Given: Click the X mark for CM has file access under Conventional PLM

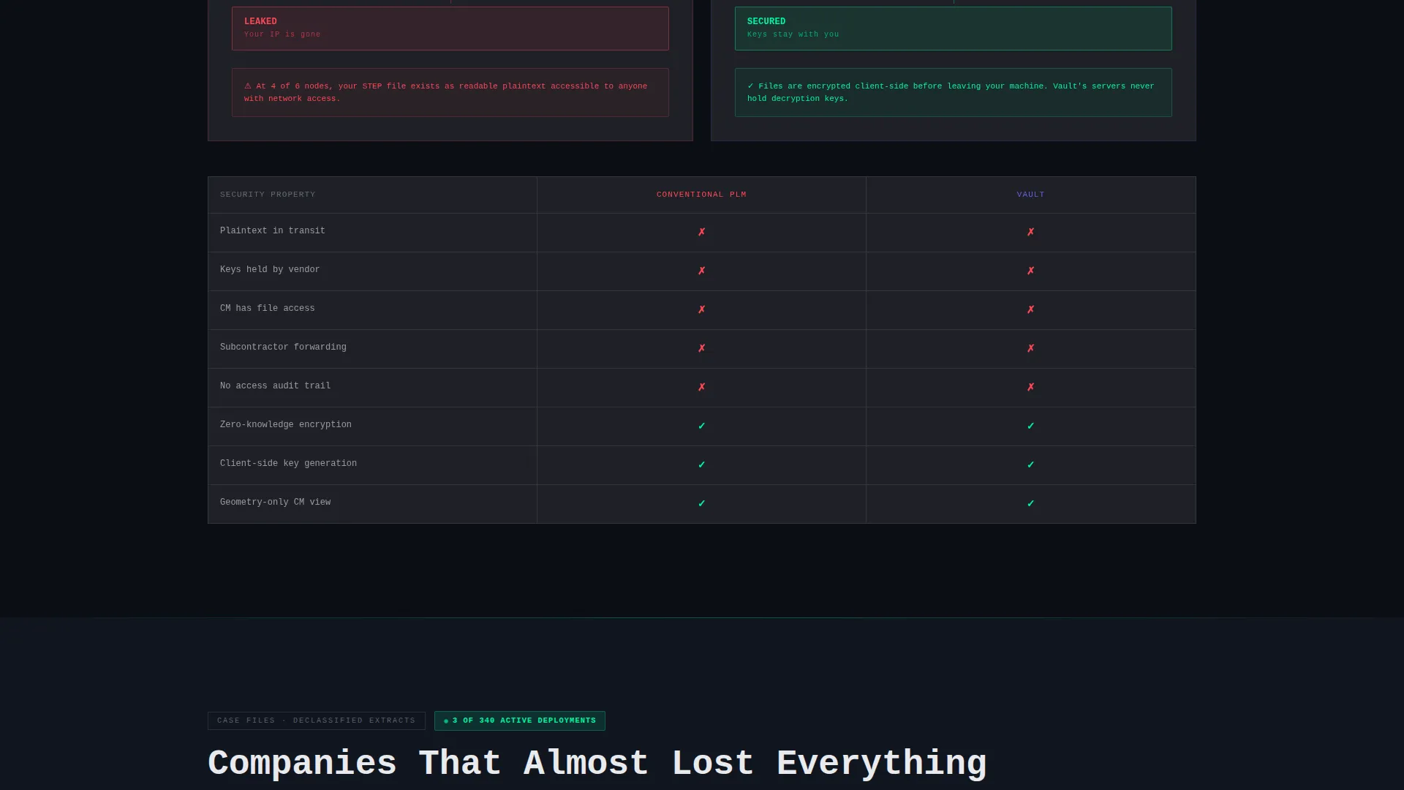Looking at the screenshot, I should point(701,309).
